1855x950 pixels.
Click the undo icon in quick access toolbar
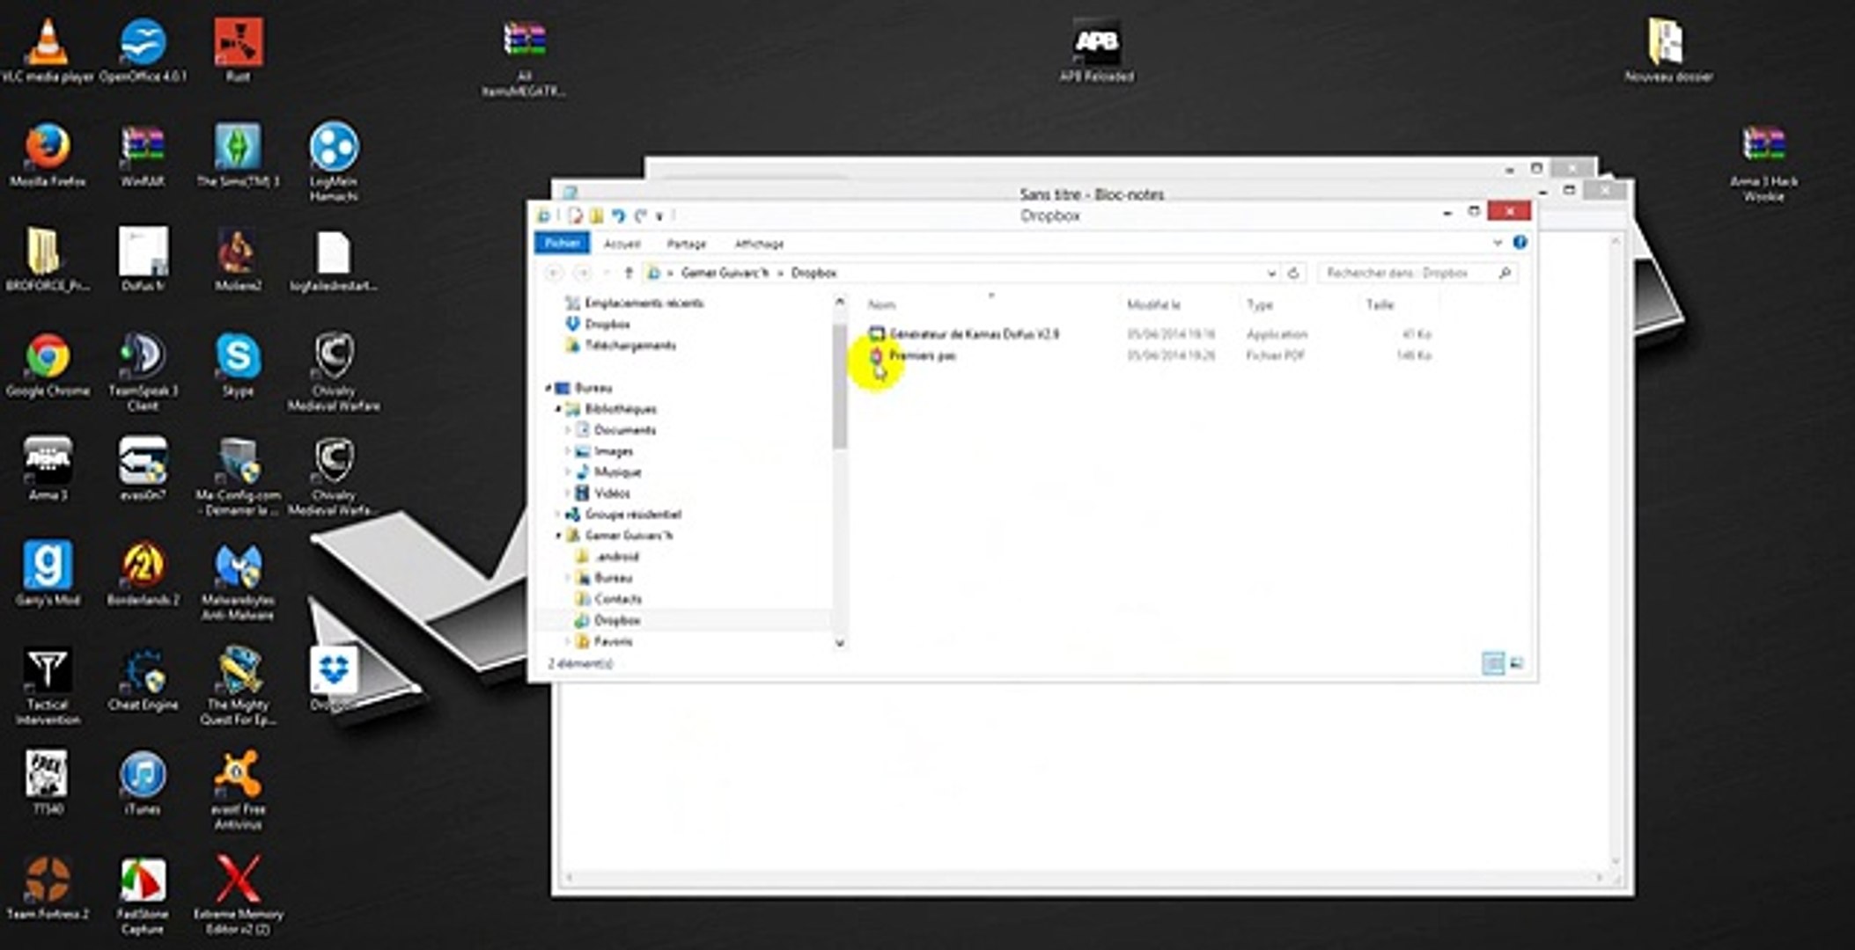click(618, 216)
